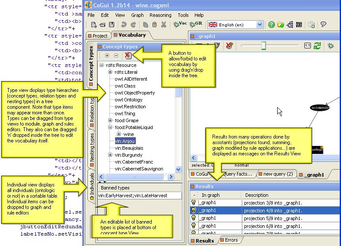
Task: Click the bug icon in graph toolbar
Action: click(x=331, y=46)
